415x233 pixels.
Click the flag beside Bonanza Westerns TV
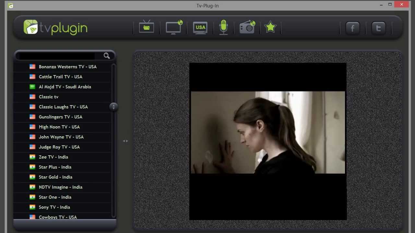pyautogui.click(x=32, y=67)
